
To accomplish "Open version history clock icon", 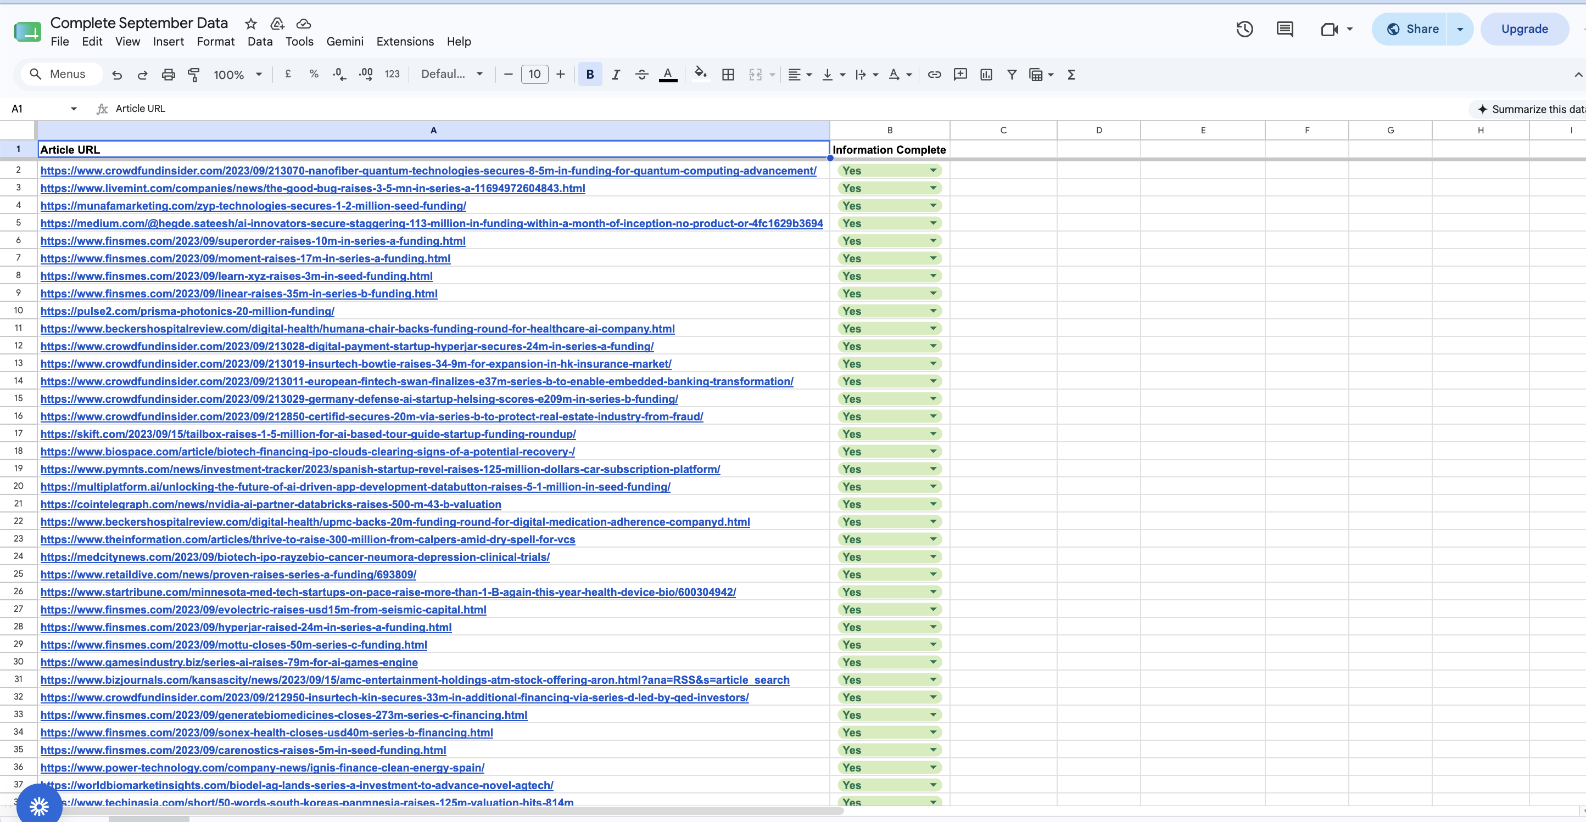I will 1244,29.
